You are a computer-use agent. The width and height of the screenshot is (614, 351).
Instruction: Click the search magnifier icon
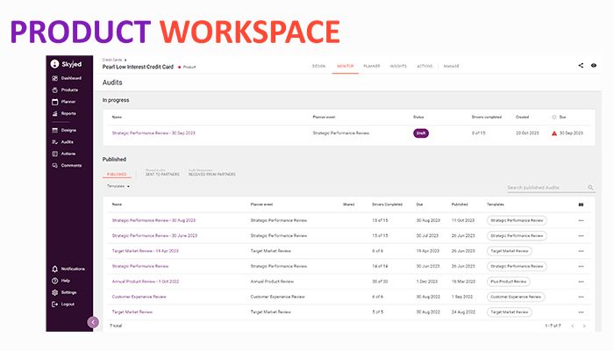point(590,187)
